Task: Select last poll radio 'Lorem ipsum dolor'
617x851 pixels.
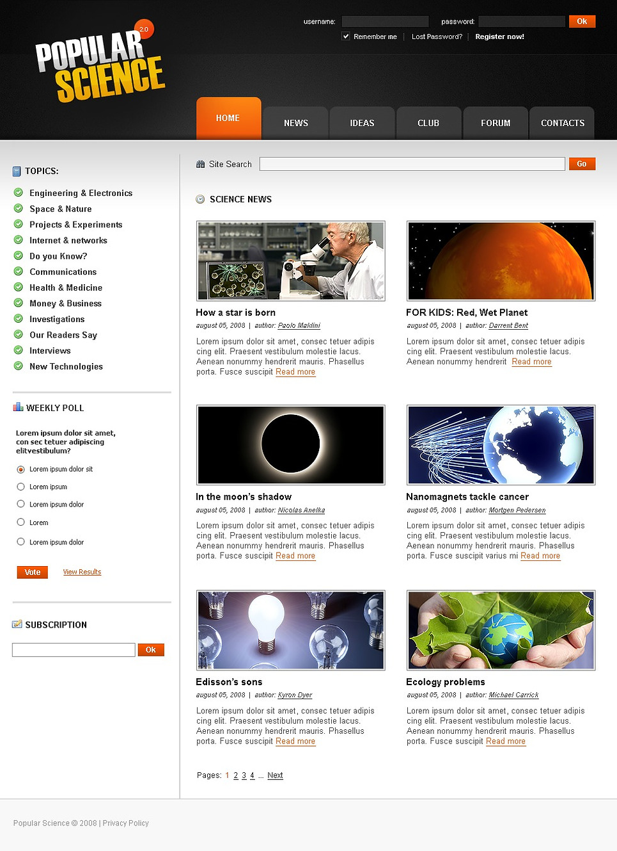Action: [20, 542]
